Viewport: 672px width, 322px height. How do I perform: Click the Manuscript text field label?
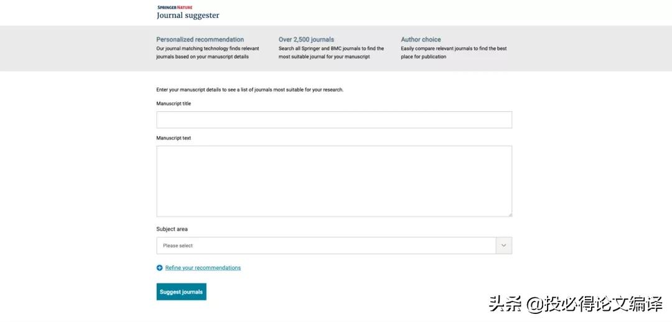[x=174, y=138]
